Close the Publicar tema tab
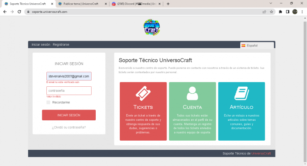 (x=106, y=4)
